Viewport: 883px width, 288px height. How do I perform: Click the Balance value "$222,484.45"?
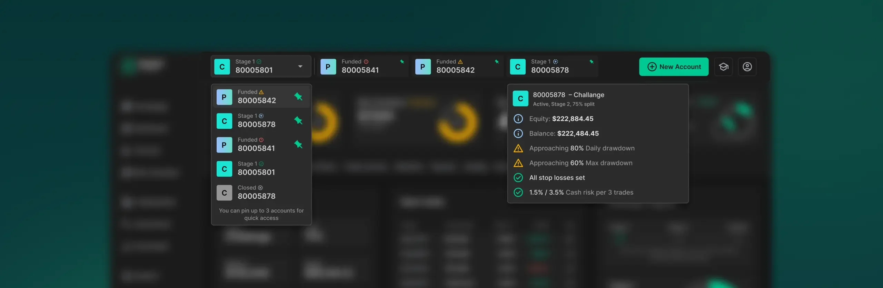[x=578, y=133]
